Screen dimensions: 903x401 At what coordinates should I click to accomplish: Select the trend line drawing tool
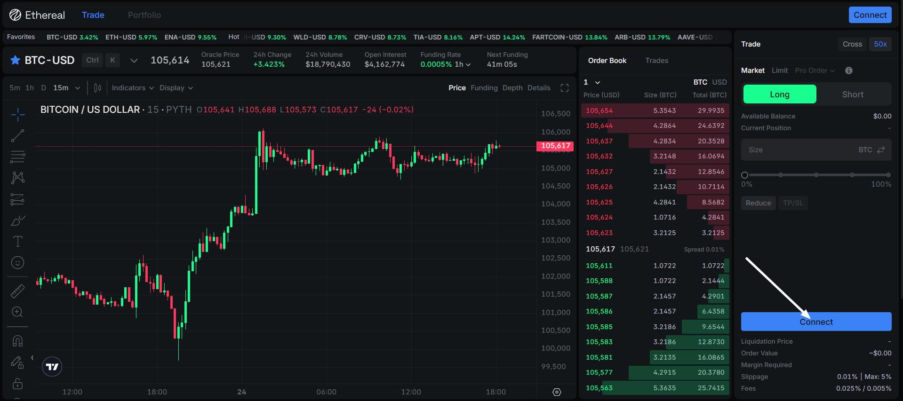click(x=18, y=136)
